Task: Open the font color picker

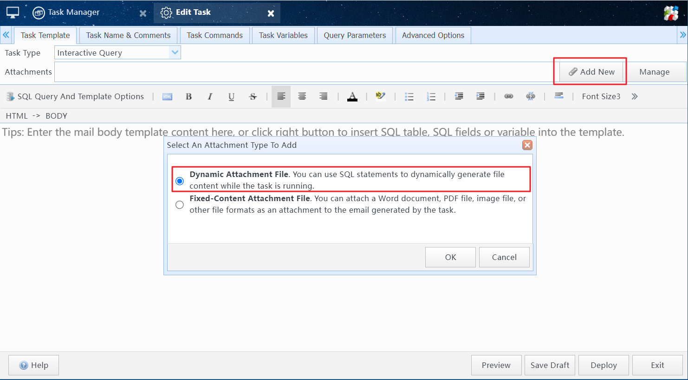Action: (352, 96)
